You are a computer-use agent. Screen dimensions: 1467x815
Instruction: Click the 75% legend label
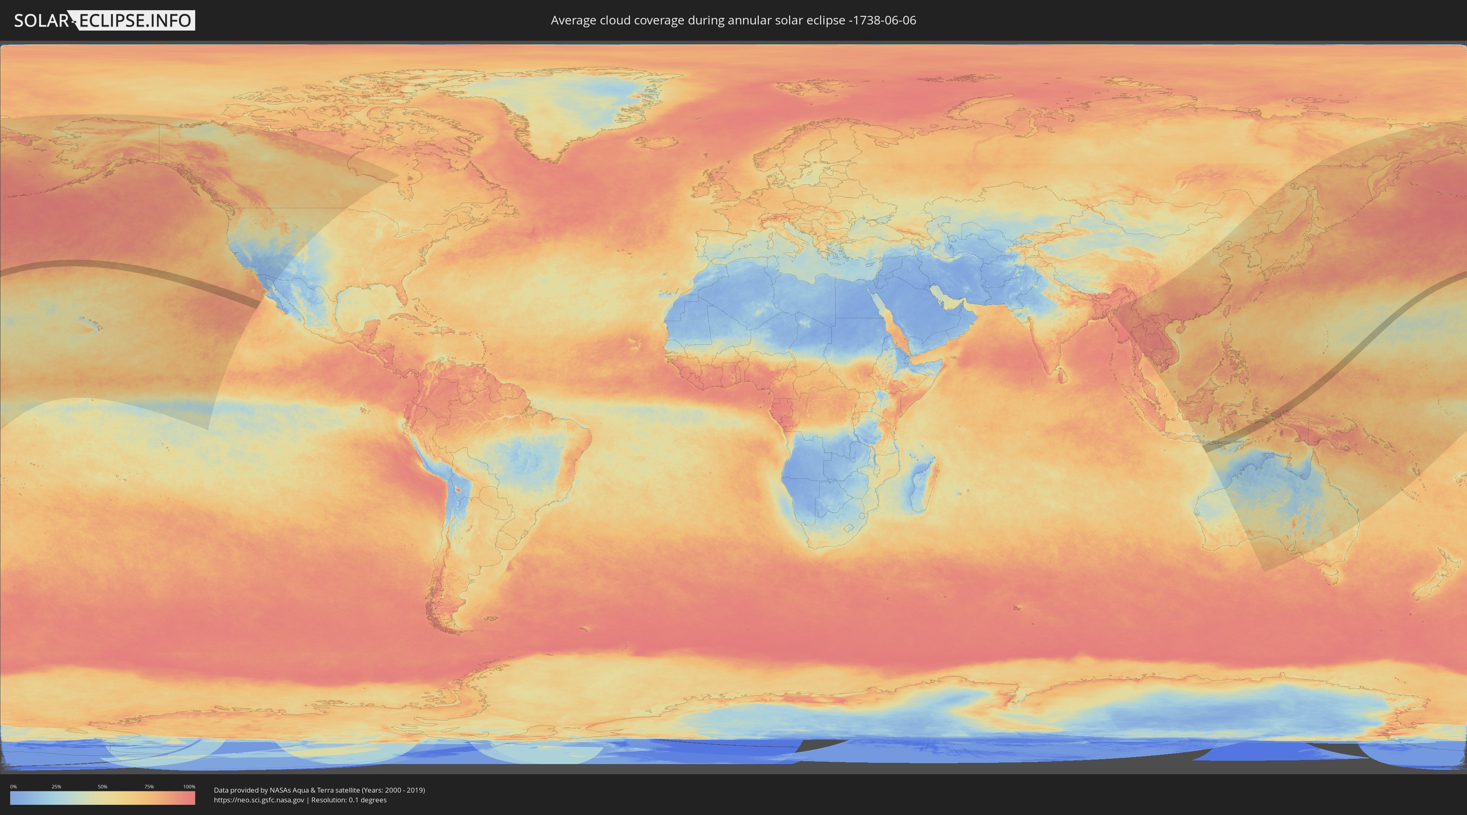(x=149, y=786)
